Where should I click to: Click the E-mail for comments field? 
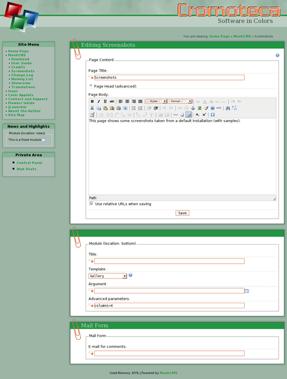(169, 353)
